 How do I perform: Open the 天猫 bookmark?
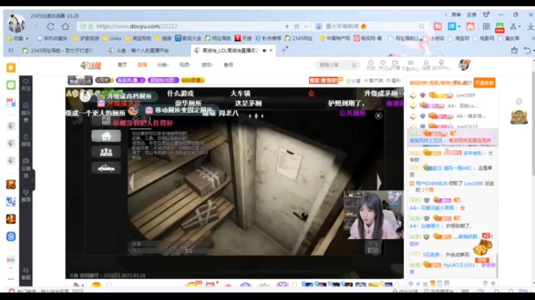point(243,39)
